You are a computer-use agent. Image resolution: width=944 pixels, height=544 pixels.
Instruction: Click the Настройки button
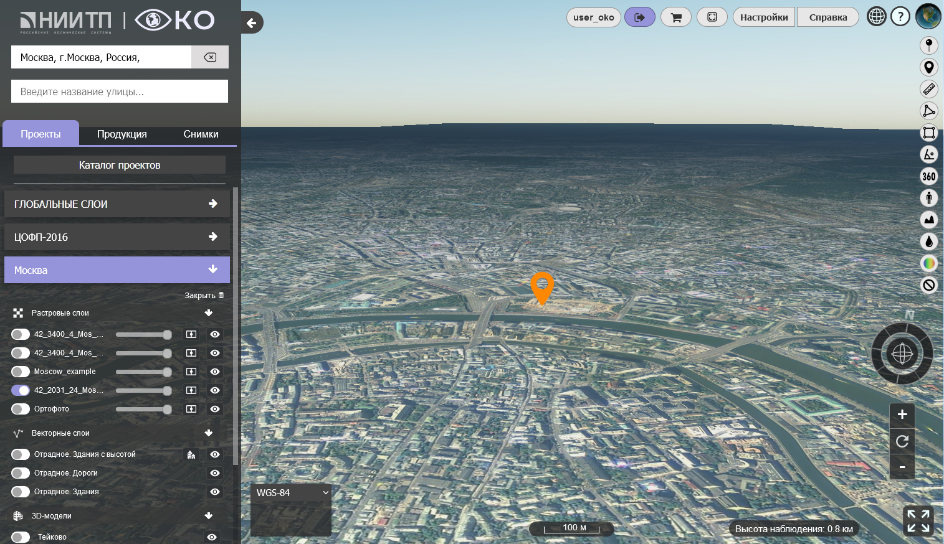click(764, 17)
